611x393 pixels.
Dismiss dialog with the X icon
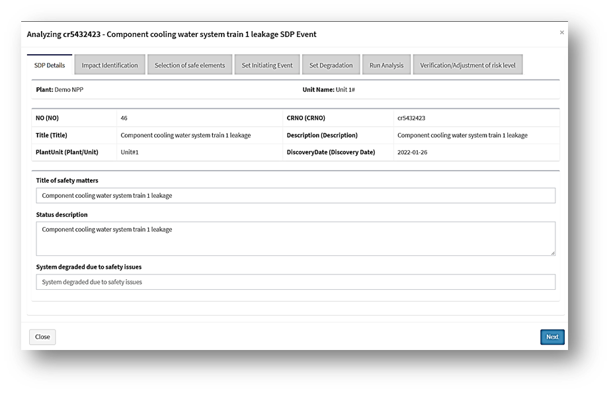point(562,32)
